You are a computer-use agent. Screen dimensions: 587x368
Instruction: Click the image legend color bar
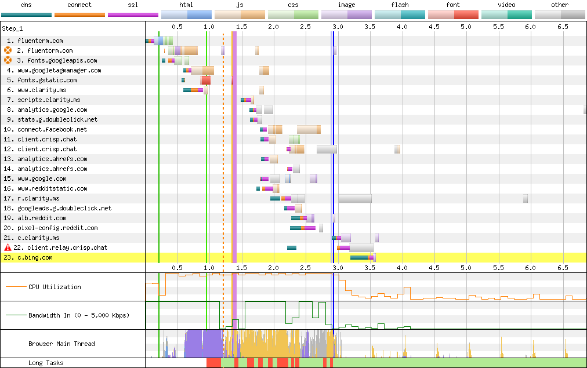[346, 15]
